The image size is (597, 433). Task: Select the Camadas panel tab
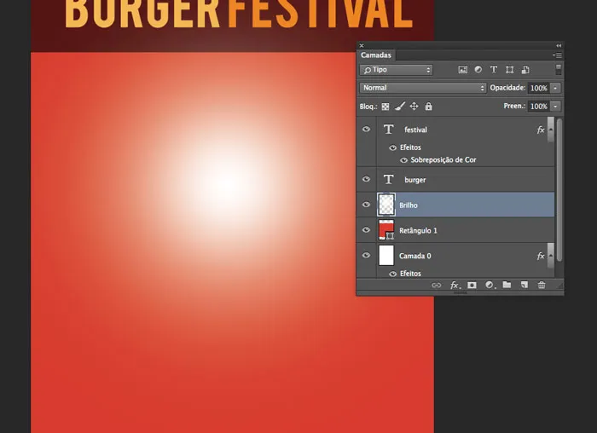376,55
